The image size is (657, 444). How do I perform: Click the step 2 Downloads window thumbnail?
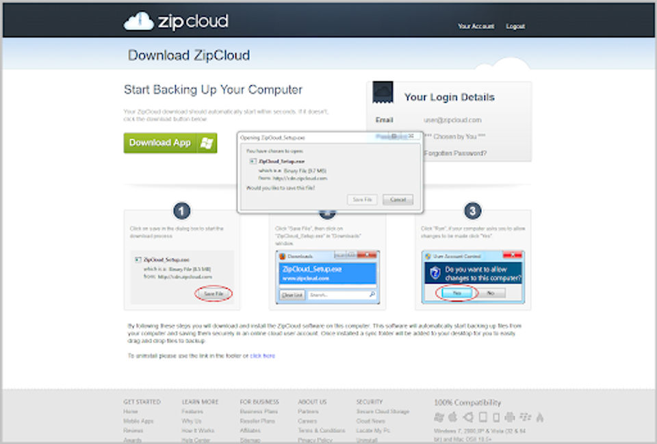(328, 277)
